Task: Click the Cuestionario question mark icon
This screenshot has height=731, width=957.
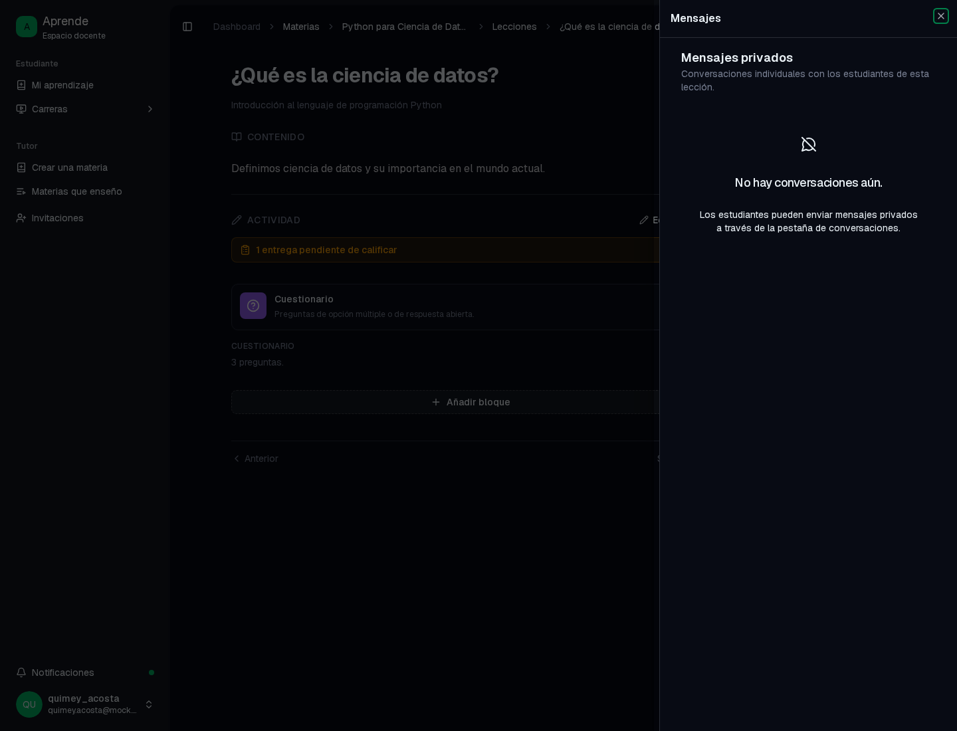Action: (253, 306)
